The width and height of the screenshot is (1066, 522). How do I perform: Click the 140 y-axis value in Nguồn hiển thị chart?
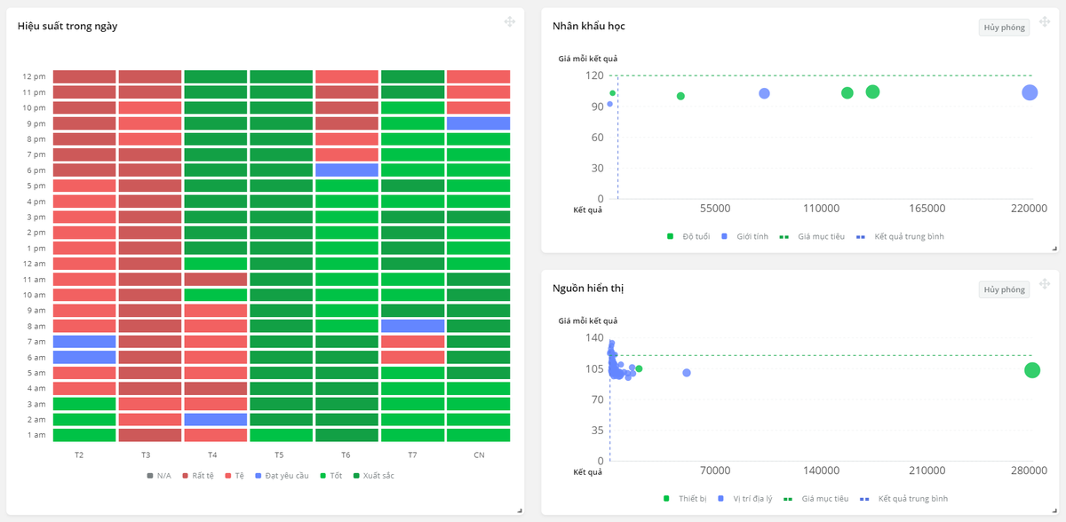point(594,337)
